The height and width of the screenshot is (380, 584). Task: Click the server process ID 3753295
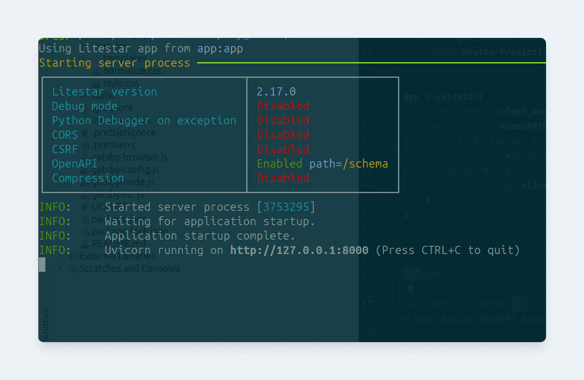286,207
